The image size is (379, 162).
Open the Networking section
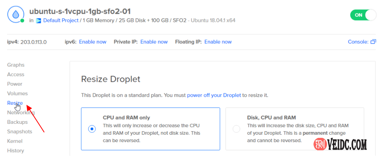(21, 113)
